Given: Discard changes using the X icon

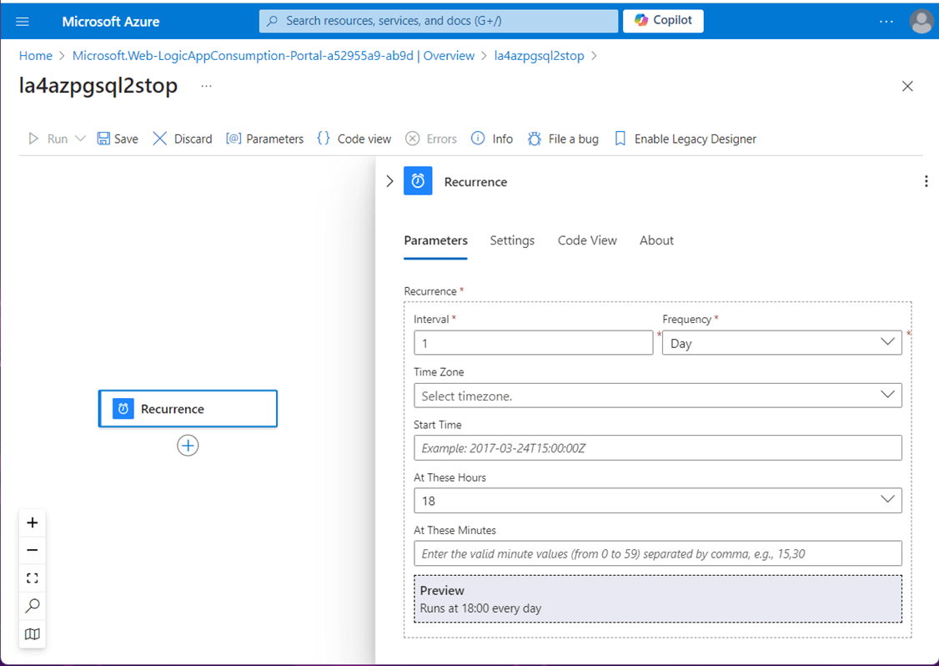Looking at the screenshot, I should coord(159,139).
